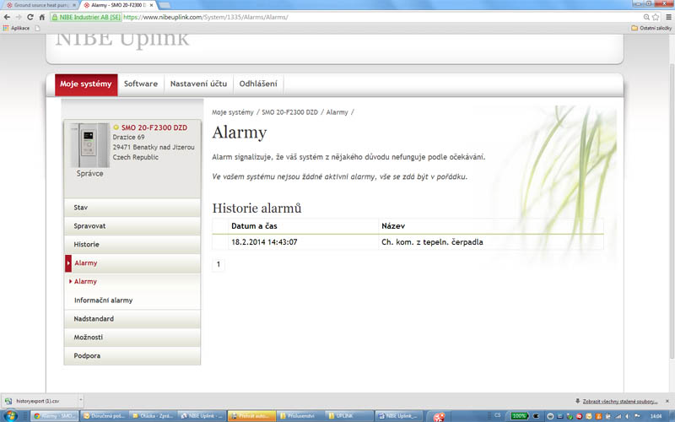Open the Nastavení účtu tab
Image resolution: width=675 pixels, height=422 pixels.
pyautogui.click(x=198, y=84)
